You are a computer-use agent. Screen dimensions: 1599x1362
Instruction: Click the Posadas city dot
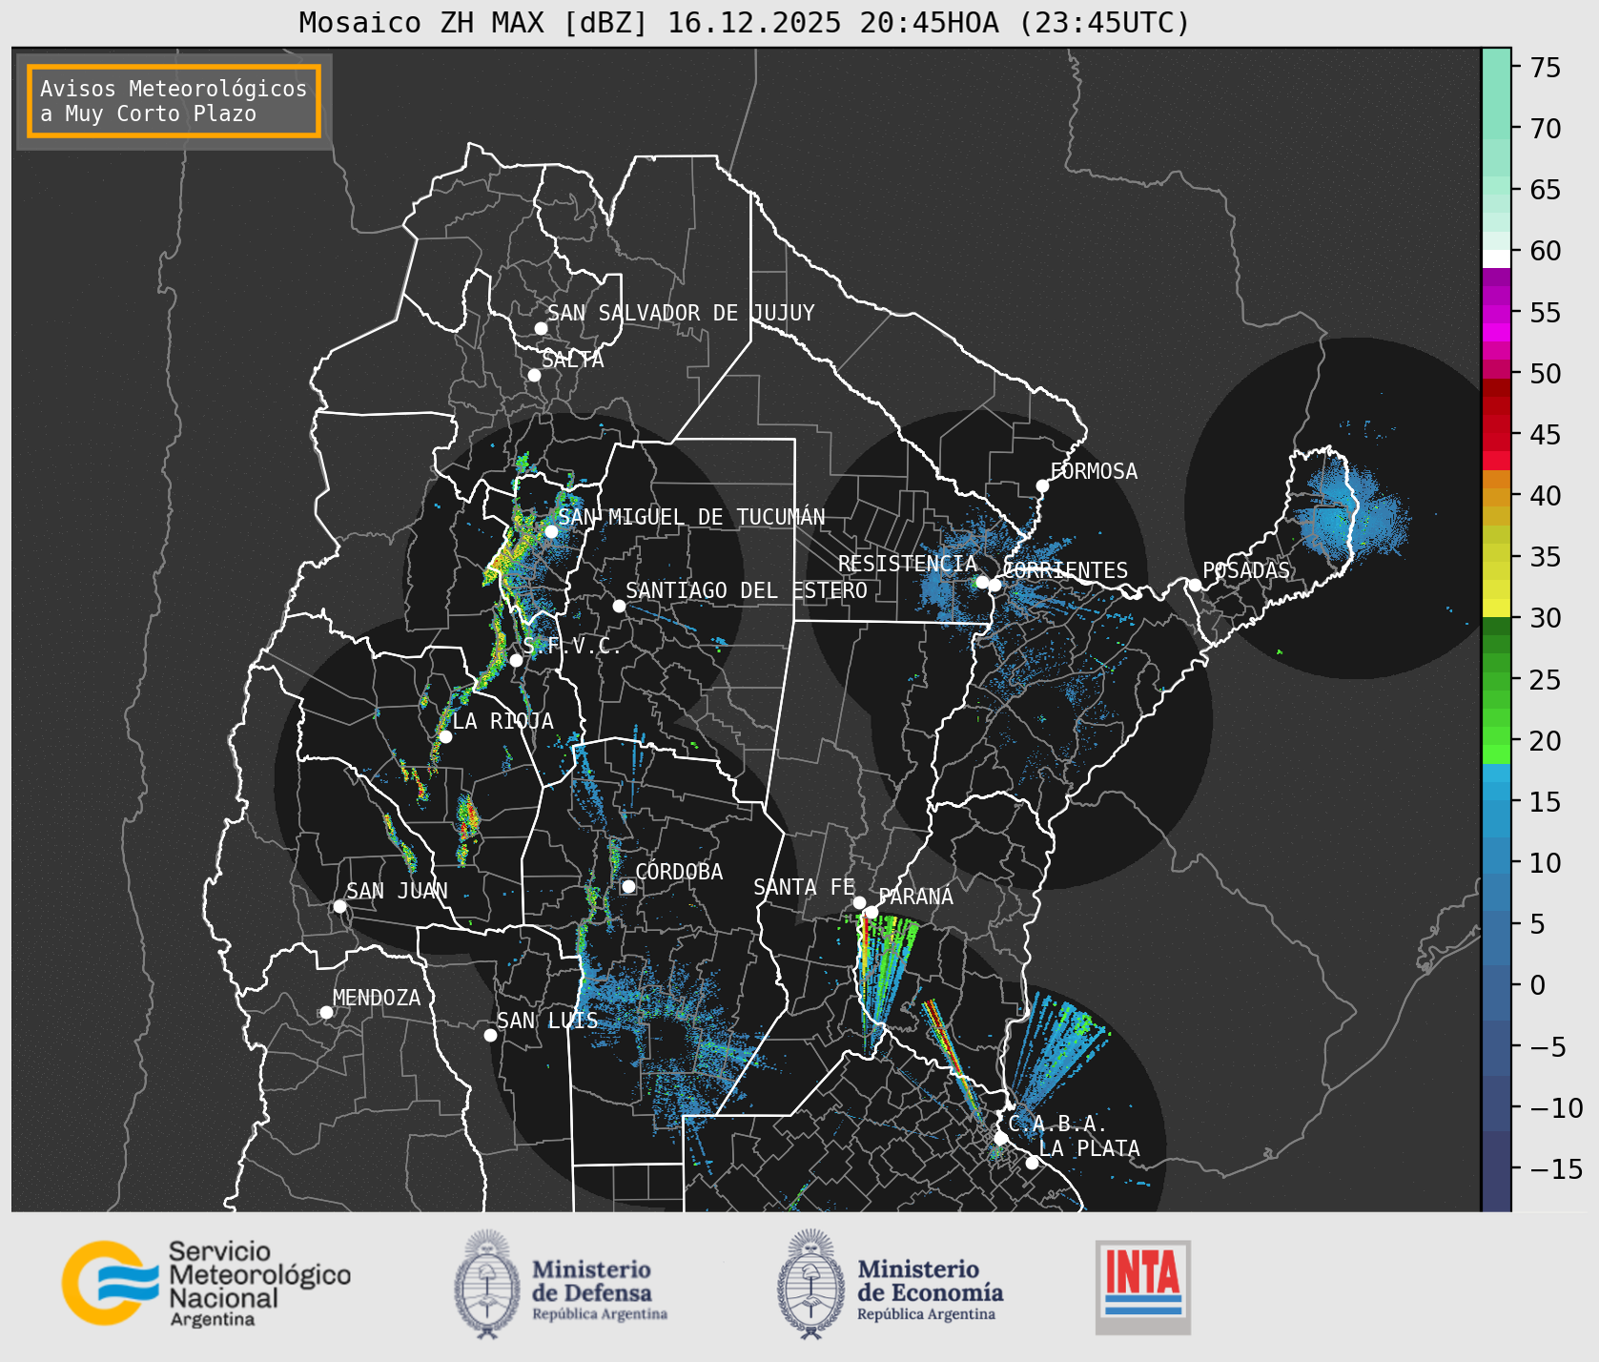coord(1195,585)
